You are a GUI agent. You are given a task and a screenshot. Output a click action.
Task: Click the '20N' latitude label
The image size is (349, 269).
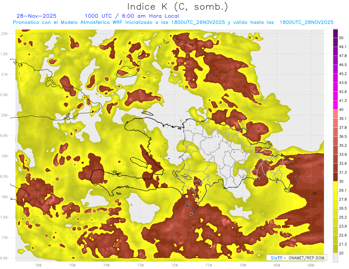click(x=5, y=115)
